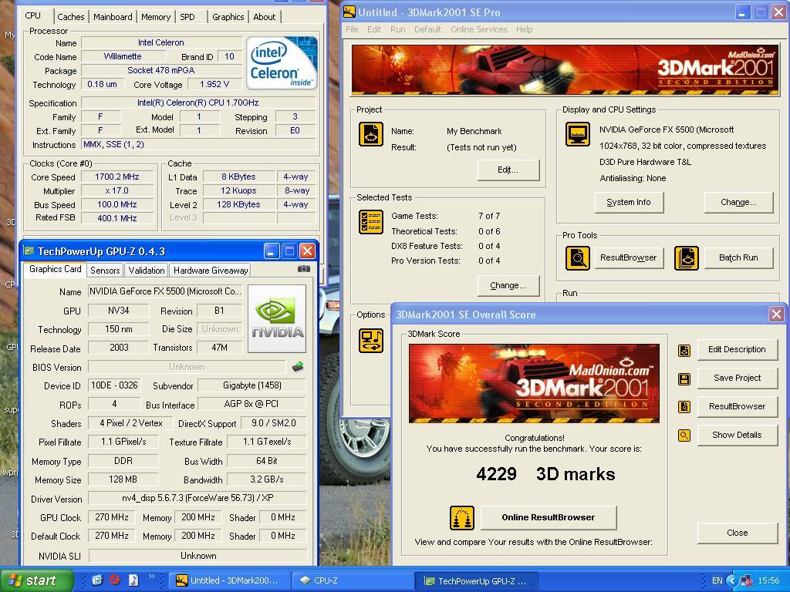Image resolution: width=790 pixels, height=592 pixels.
Task: Expand the quick launch chevron on taskbar
Action: [151, 577]
